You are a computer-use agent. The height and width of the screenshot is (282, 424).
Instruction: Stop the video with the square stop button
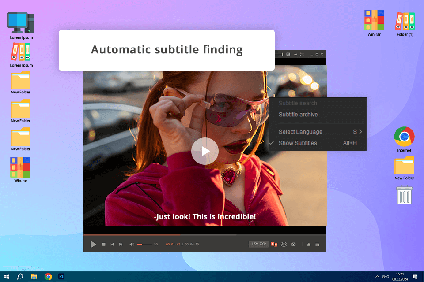point(103,244)
